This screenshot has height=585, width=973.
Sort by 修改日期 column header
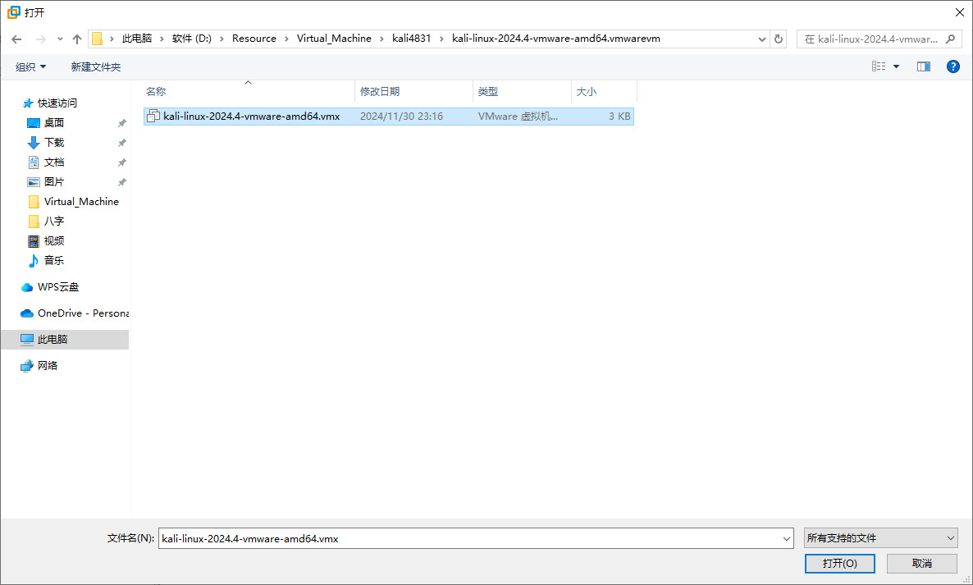coord(413,91)
